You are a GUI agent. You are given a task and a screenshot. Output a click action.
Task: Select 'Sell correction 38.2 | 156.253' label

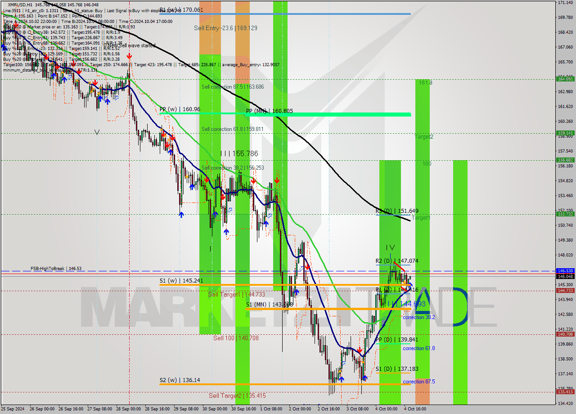(x=233, y=168)
